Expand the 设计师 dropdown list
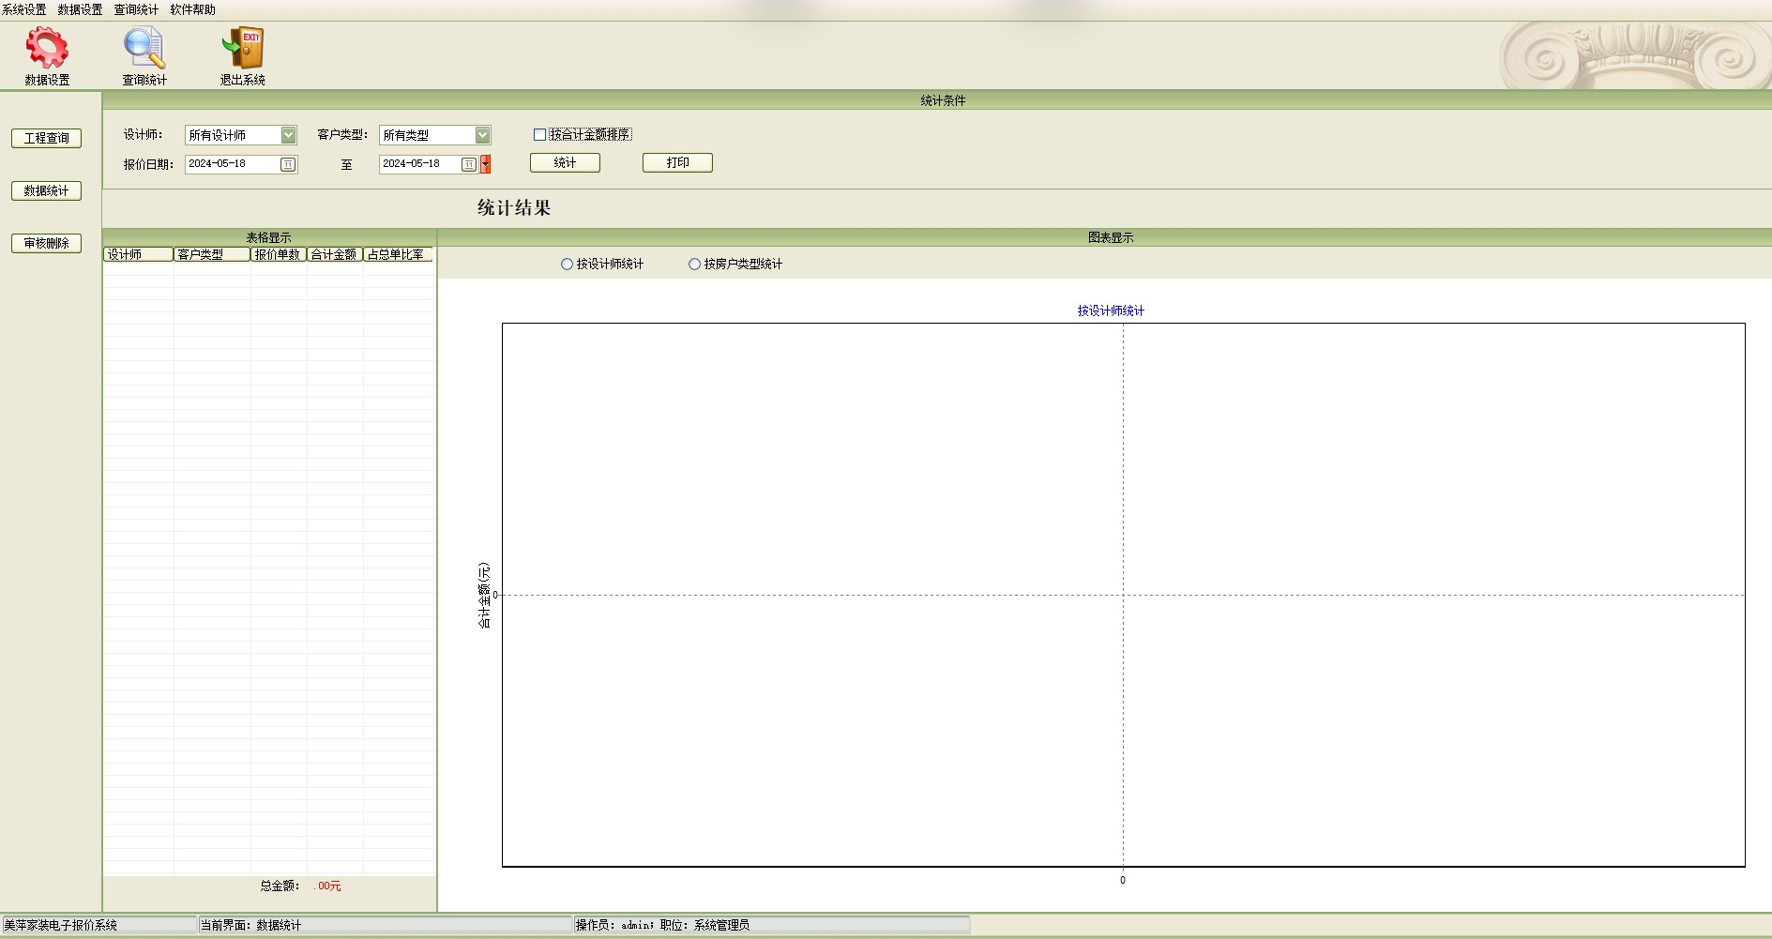 288,135
